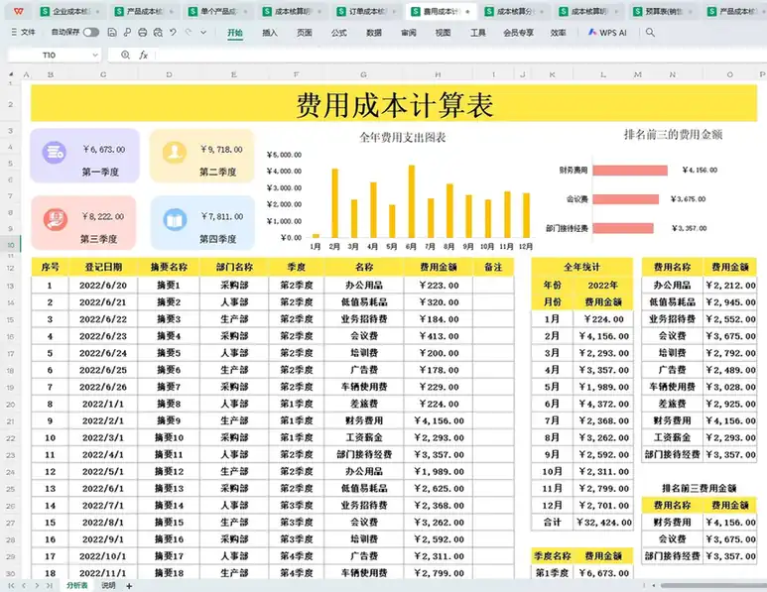Viewport: 767px width, 592px height.
Task: Click the first quarter purple card icon
Action: point(54,153)
